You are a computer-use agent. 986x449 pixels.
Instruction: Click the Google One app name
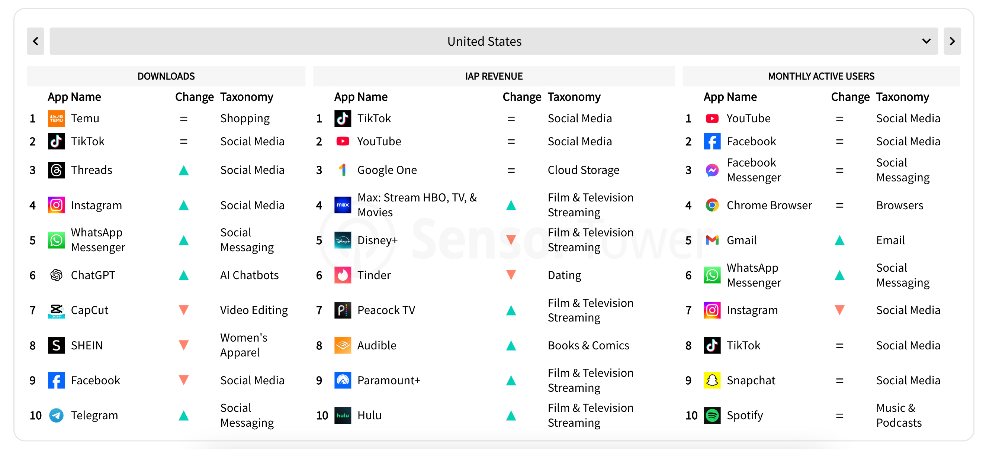coord(387,170)
